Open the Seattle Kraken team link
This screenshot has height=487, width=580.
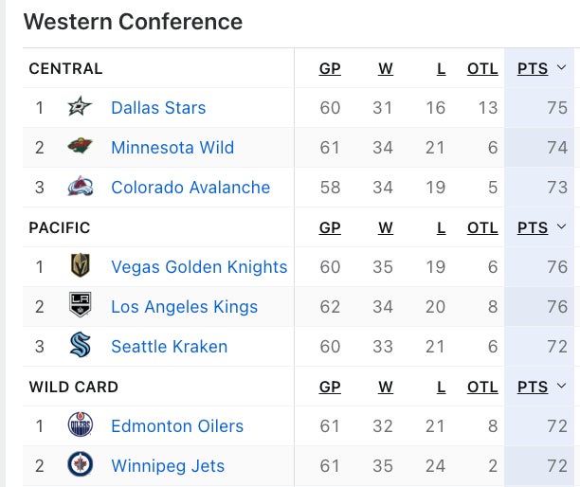pos(169,347)
